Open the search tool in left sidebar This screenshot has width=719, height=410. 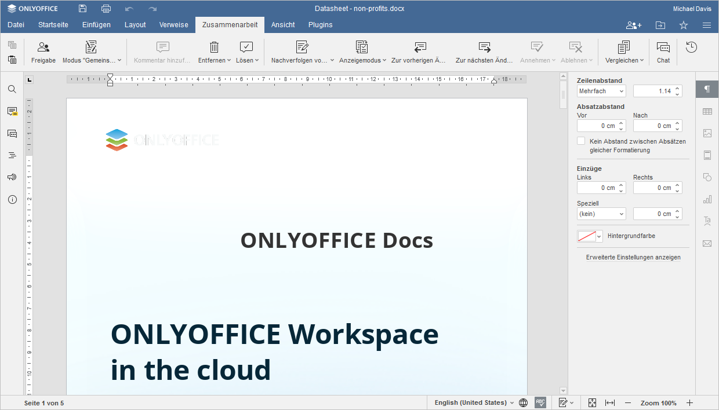pyautogui.click(x=12, y=89)
